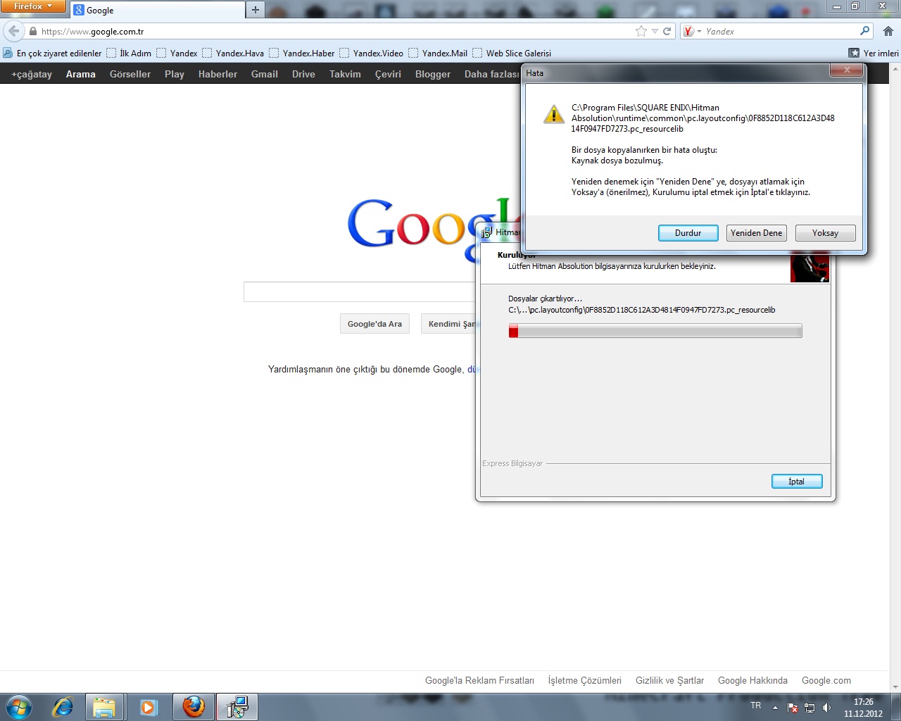Reload page with the refresh icon
Viewport: 901px width, 721px height.
coord(667,31)
